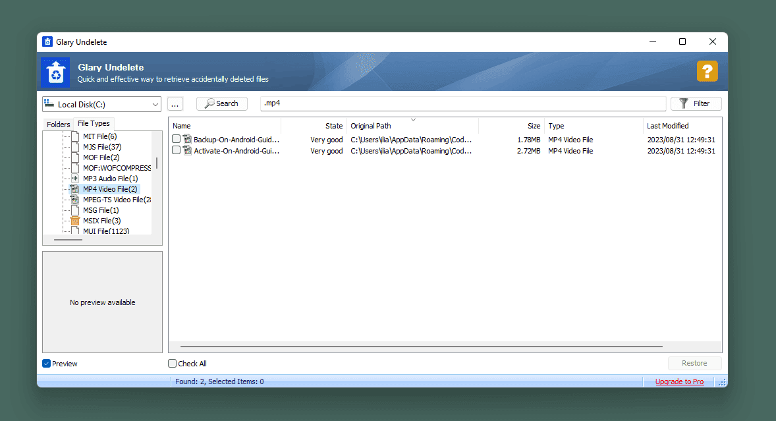
Task: Sort by the State column header
Action: (x=314, y=126)
